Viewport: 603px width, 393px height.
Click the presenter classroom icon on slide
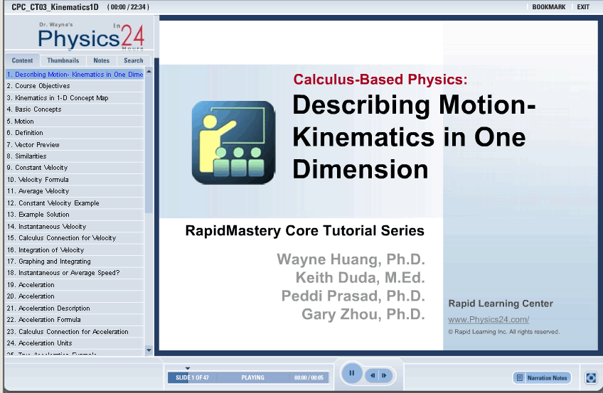click(233, 142)
